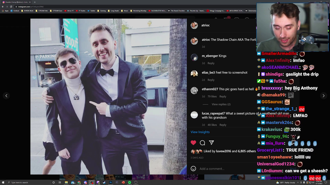Click the atrioc username in the post header
The height and width of the screenshot is (185, 330).
[x=205, y=25]
